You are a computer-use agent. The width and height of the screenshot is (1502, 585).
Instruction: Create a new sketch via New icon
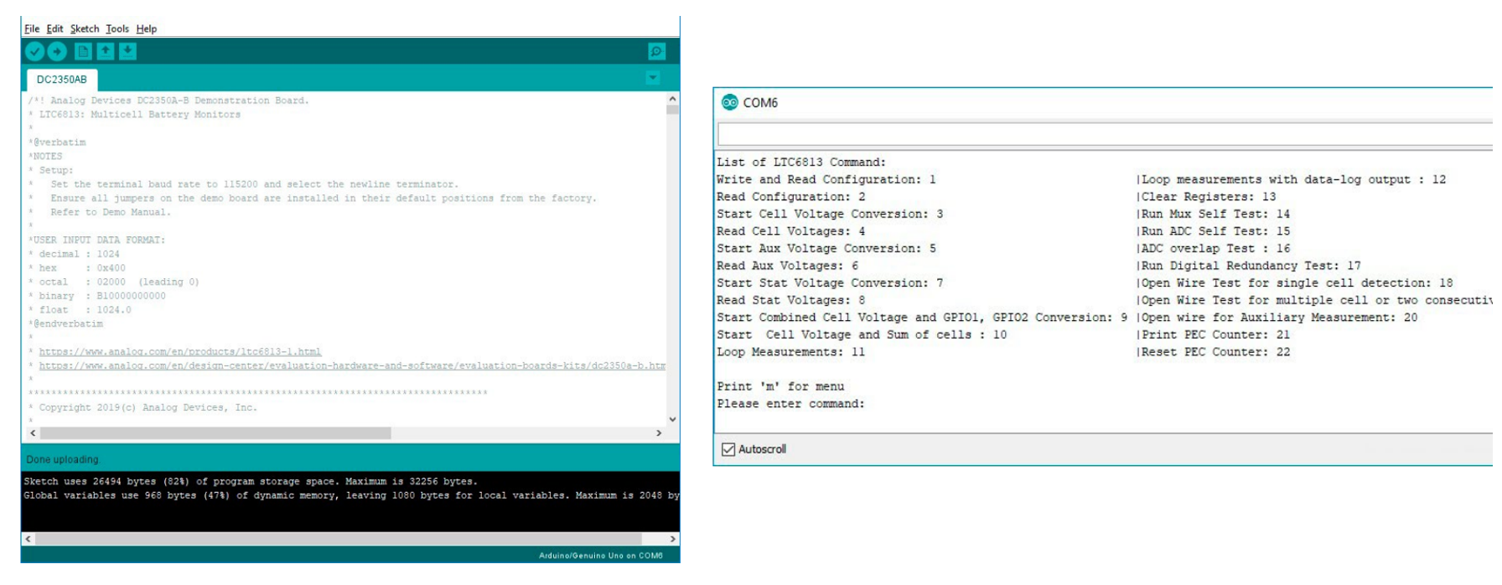click(x=83, y=52)
